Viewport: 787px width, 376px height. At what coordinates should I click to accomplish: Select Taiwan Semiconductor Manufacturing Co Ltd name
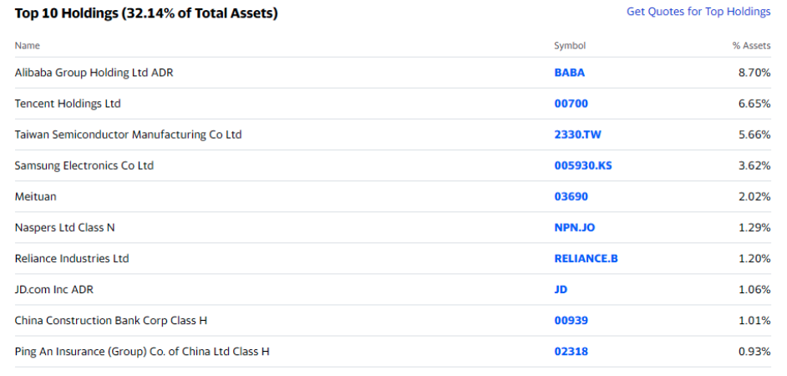(128, 135)
